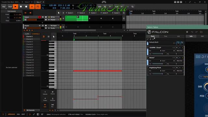Select Channel 16 in the channel list
208x117 pixels.
coord(32,75)
